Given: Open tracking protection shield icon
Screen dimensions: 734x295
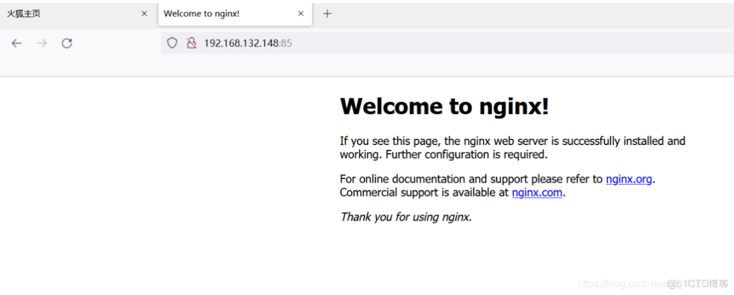Looking at the screenshot, I should click(x=172, y=43).
